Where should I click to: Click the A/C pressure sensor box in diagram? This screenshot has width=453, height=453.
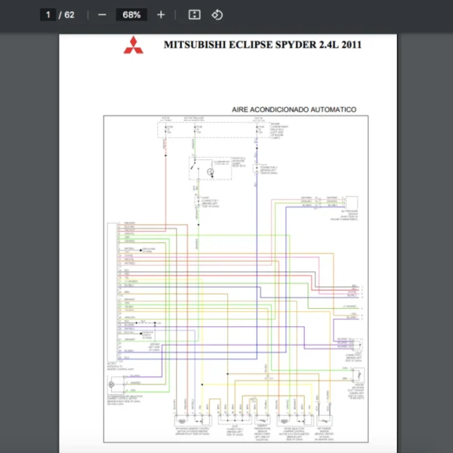tap(353, 203)
